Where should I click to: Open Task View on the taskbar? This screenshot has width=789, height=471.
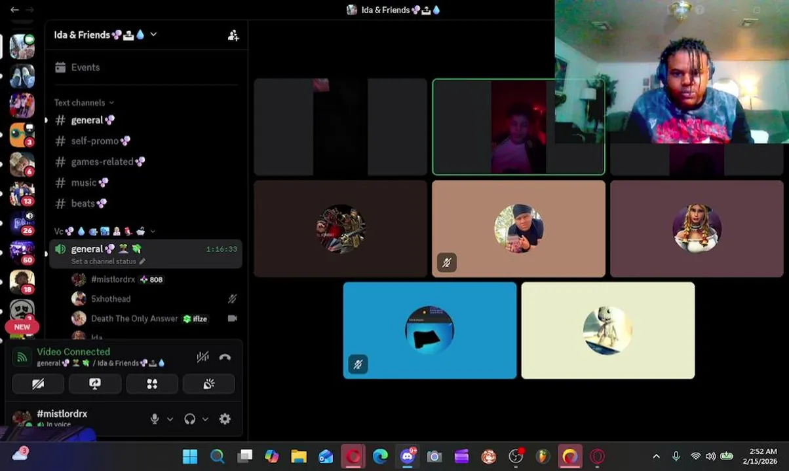(244, 457)
